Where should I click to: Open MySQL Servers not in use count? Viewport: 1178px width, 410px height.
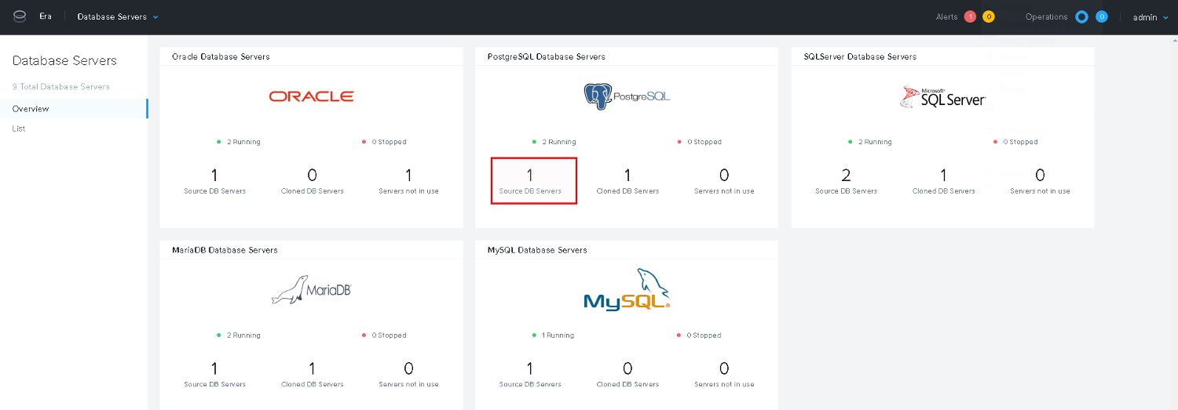pos(724,375)
